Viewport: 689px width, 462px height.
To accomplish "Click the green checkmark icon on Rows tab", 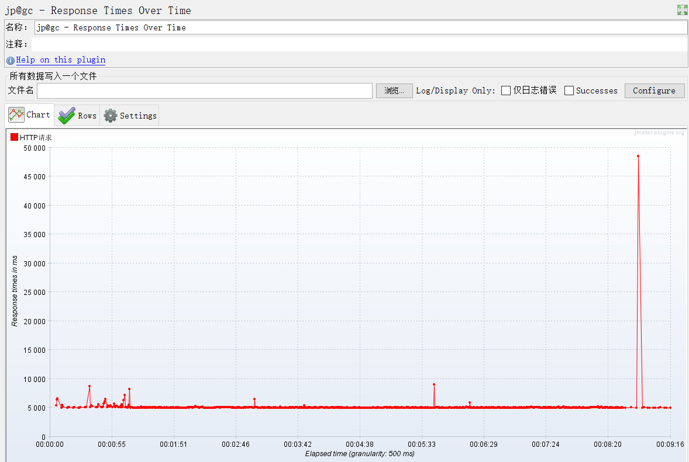I will click(x=67, y=116).
